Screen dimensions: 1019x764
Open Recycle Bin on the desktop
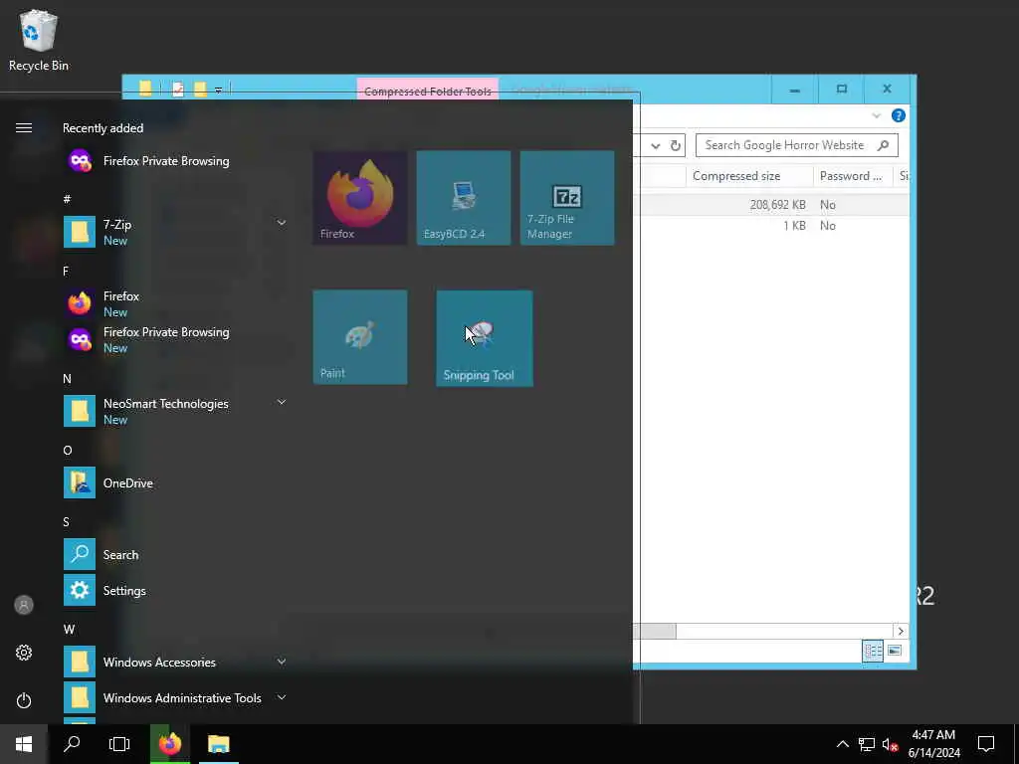click(39, 40)
